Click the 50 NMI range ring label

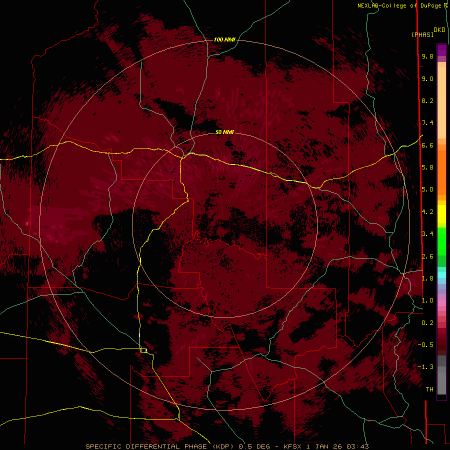pyautogui.click(x=224, y=132)
